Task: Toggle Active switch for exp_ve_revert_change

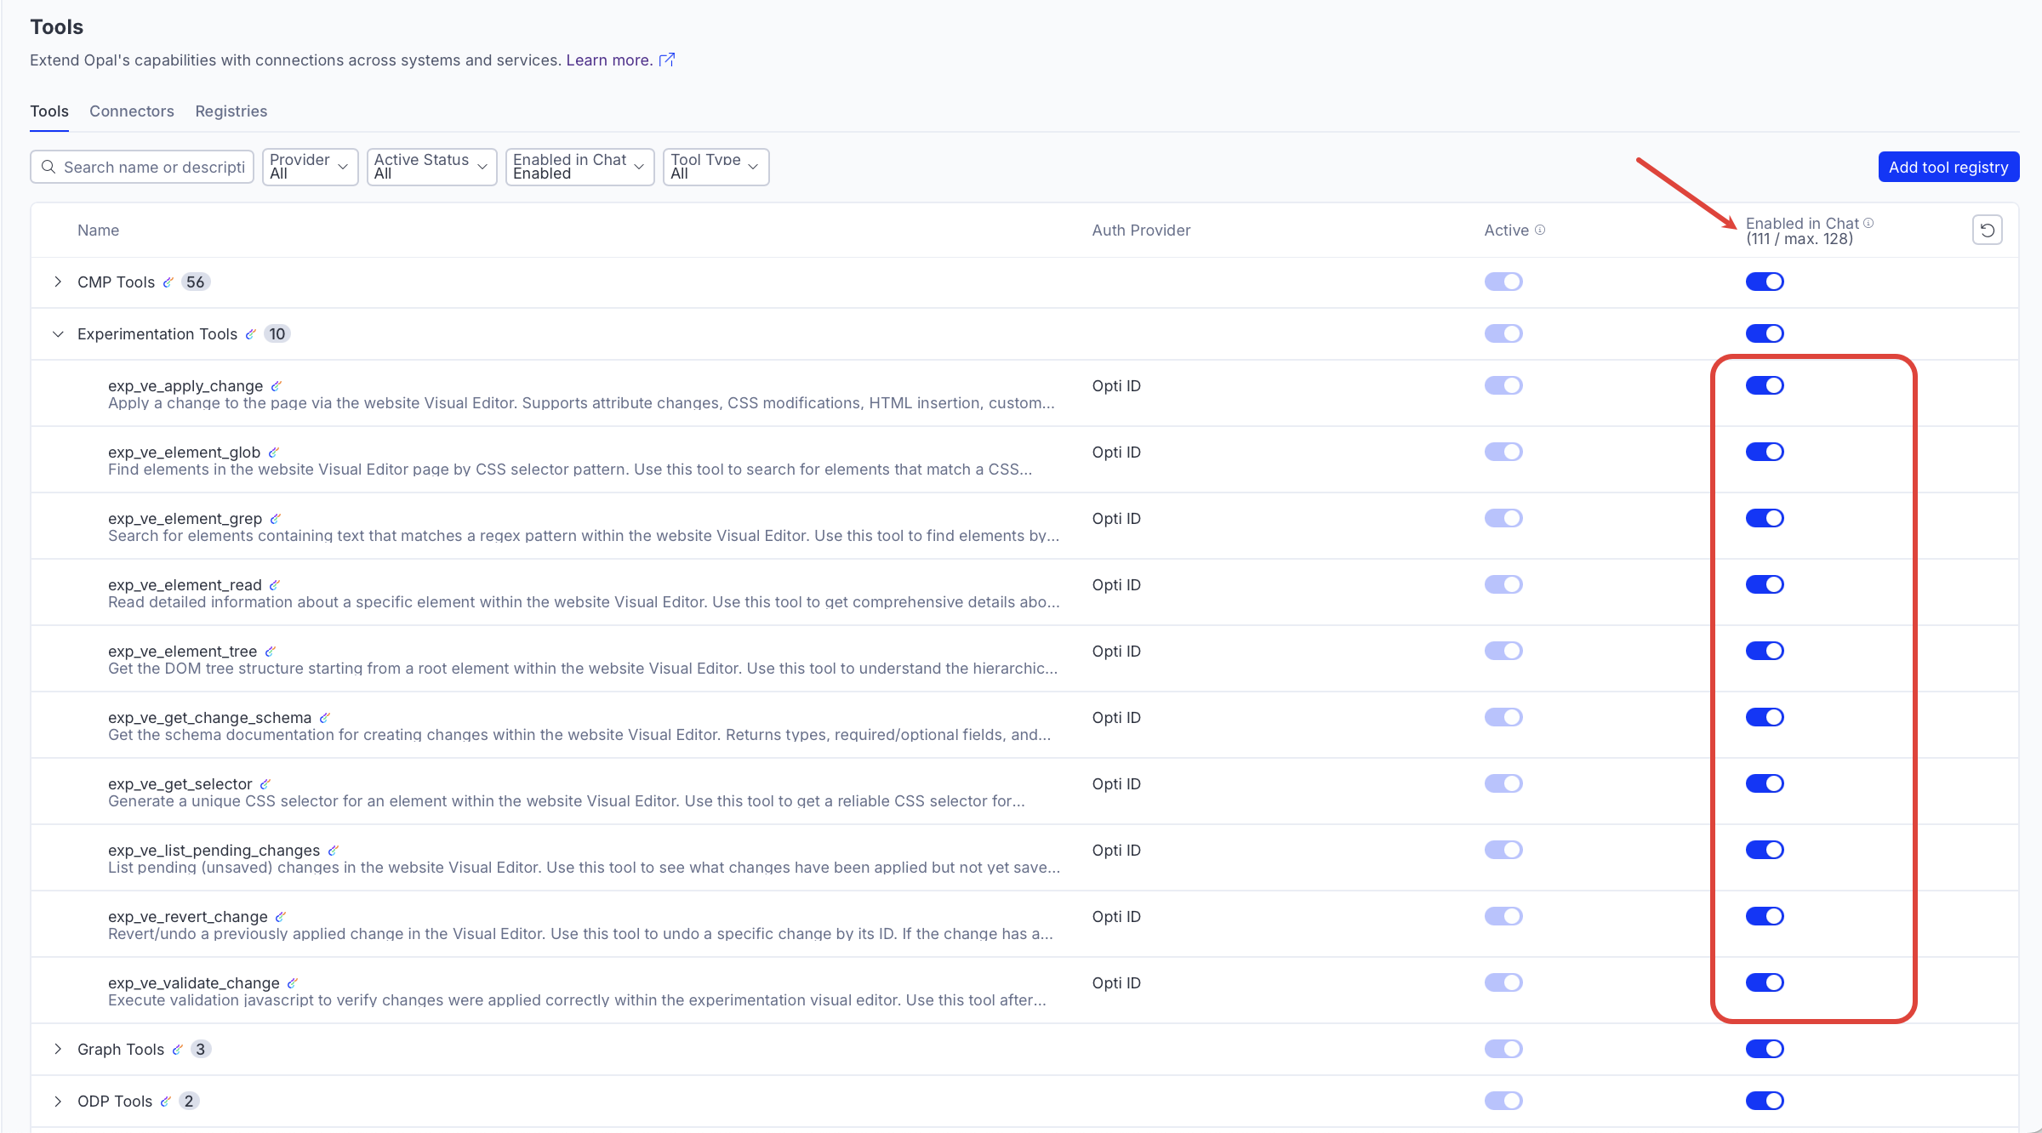Action: [1503, 916]
